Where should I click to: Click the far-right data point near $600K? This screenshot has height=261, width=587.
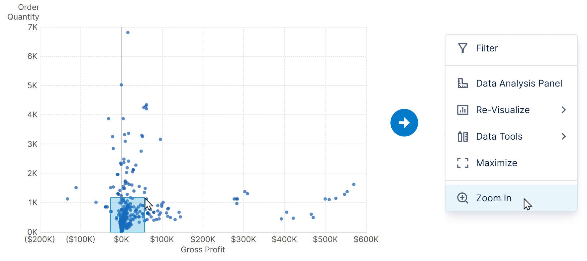point(354,184)
